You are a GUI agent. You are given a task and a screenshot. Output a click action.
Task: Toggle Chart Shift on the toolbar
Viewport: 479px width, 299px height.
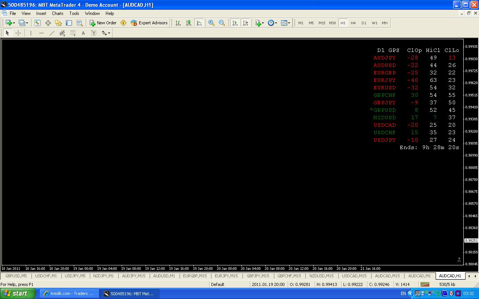[x=245, y=23]
